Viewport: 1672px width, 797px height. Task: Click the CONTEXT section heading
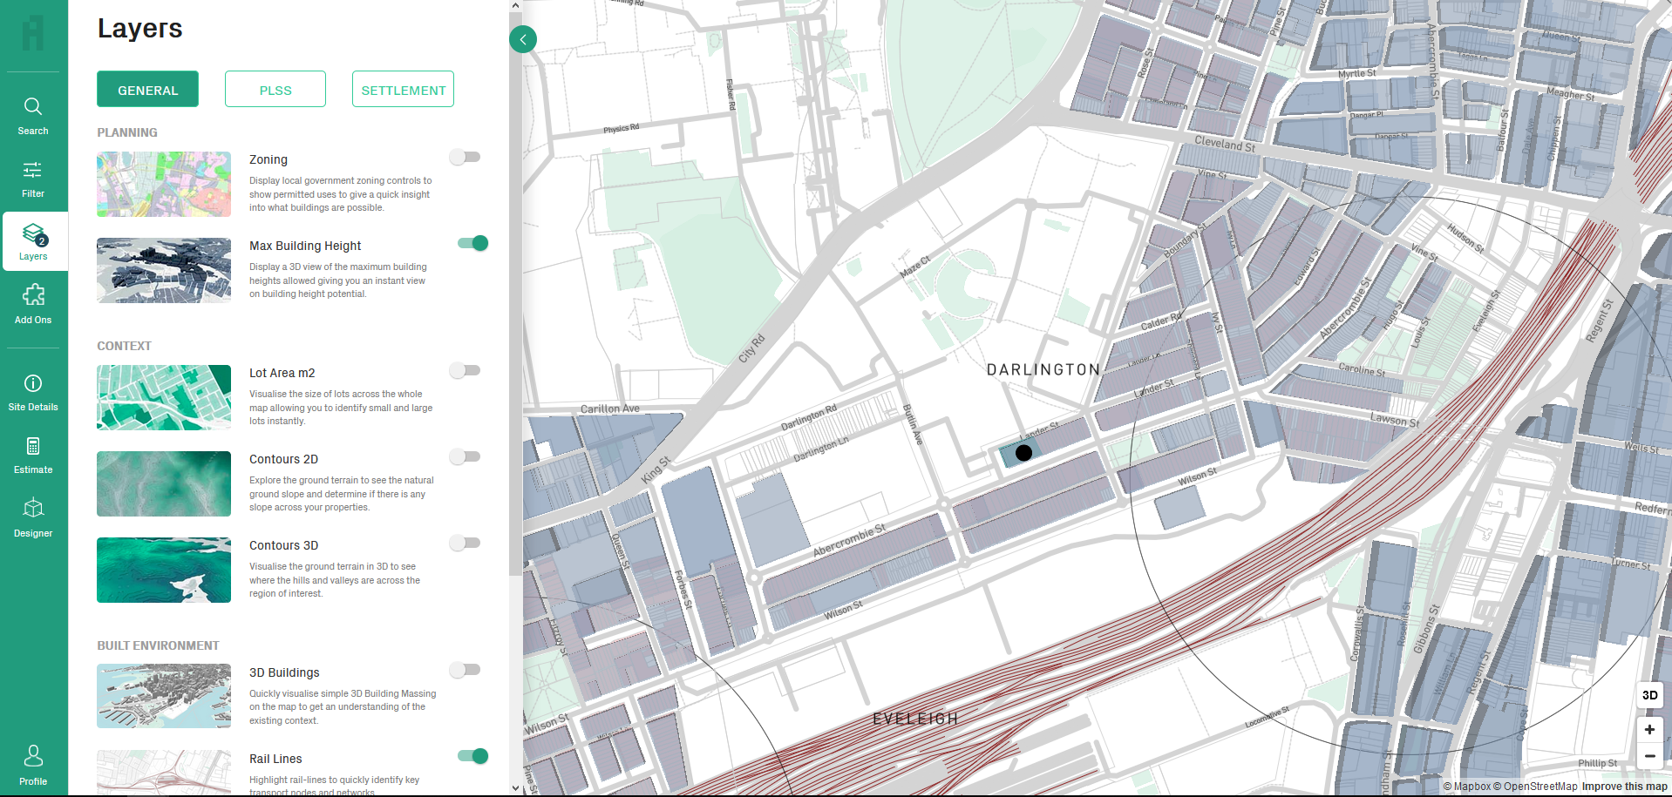pos(124,346)
